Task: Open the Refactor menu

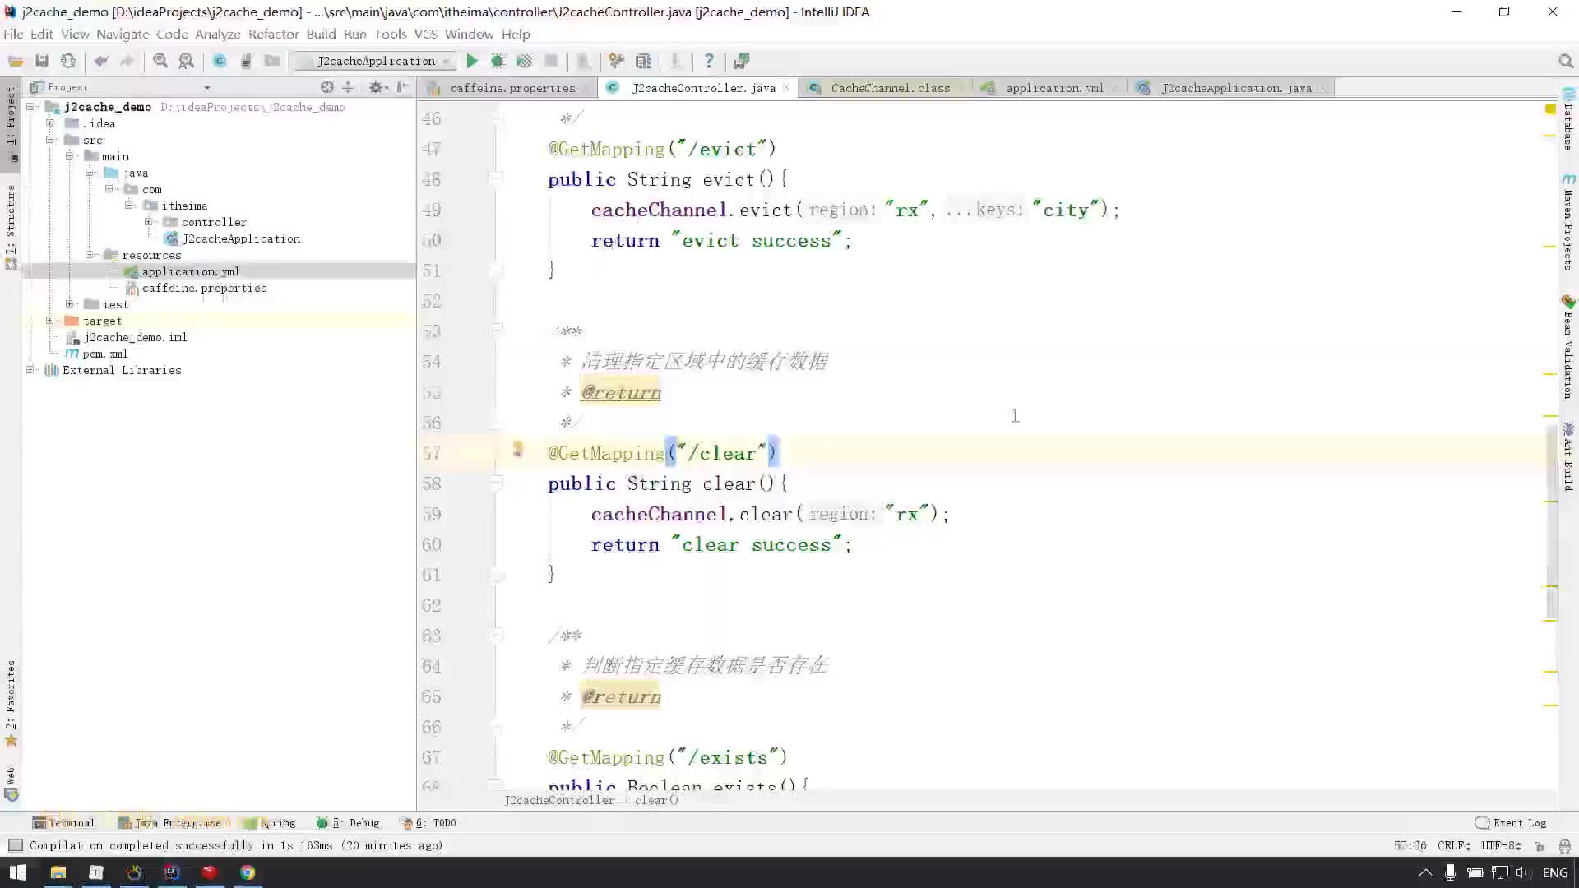Action: click(273, 34)
